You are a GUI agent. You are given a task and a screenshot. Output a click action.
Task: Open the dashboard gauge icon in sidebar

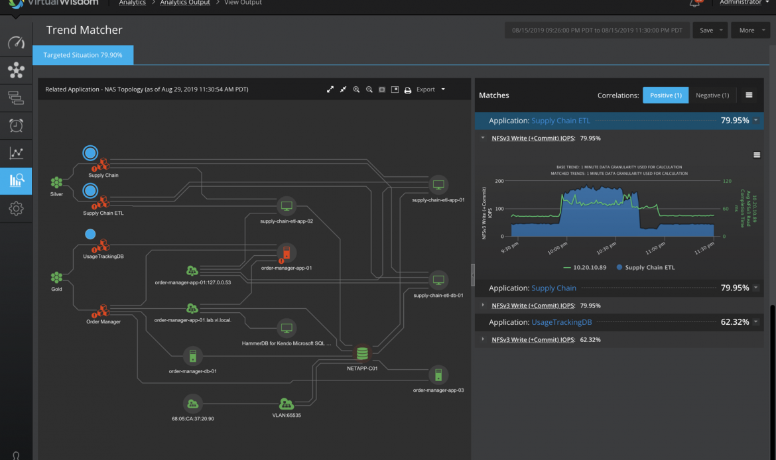(x=16, y=43)
